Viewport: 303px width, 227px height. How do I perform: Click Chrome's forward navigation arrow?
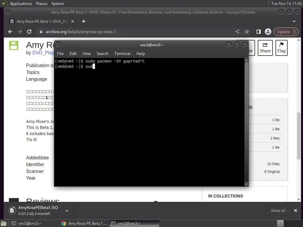(x=20, y=32)
